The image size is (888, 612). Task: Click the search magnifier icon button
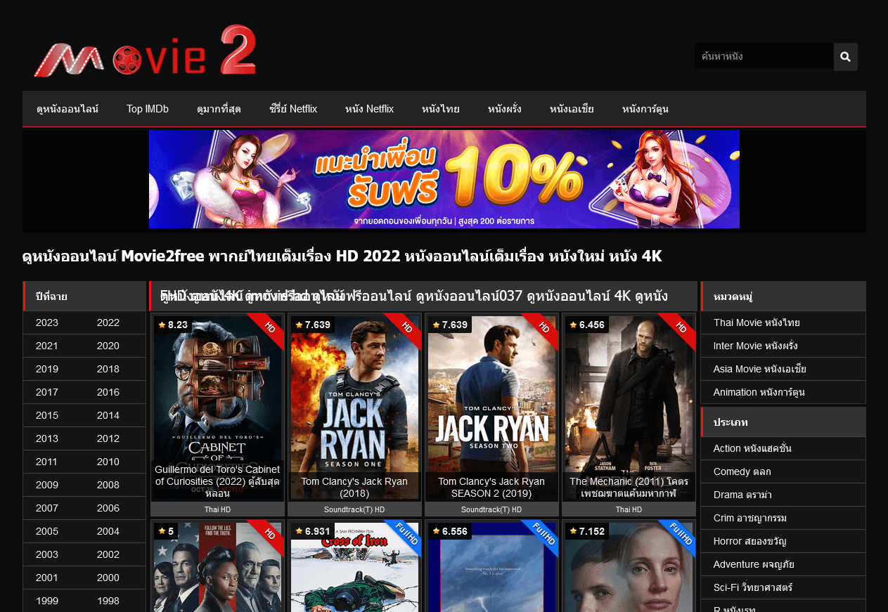845,57
